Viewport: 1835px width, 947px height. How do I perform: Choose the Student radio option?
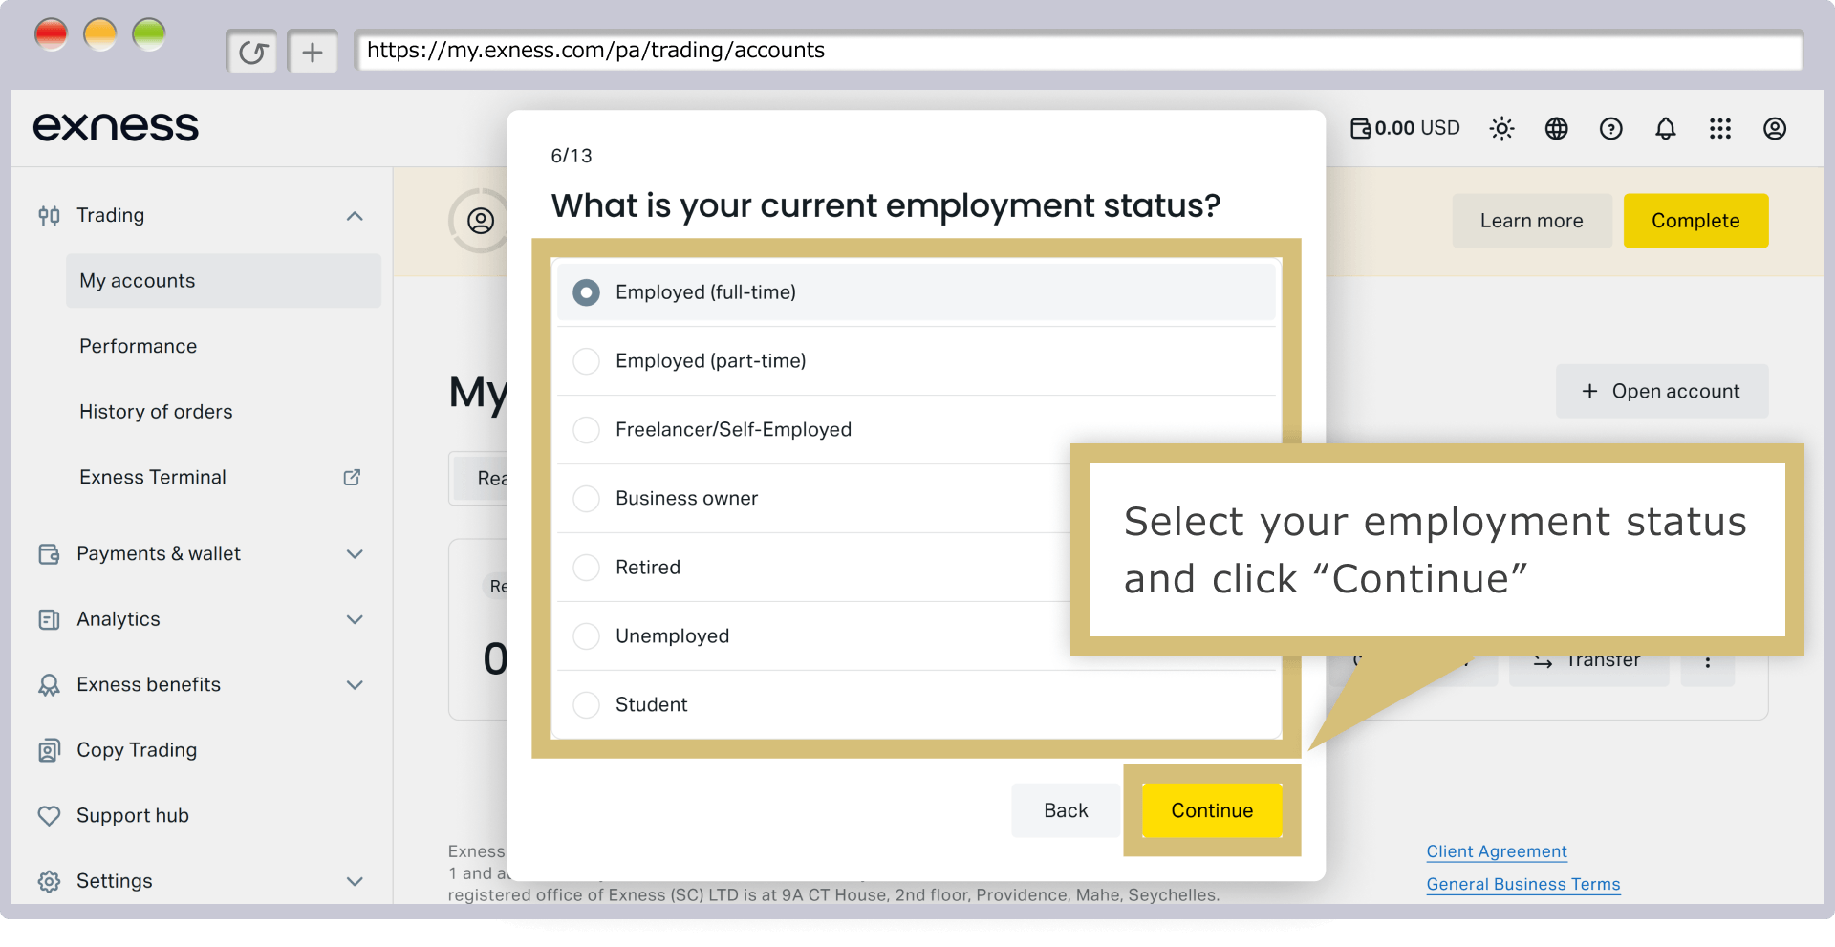(x=586, y=705)
